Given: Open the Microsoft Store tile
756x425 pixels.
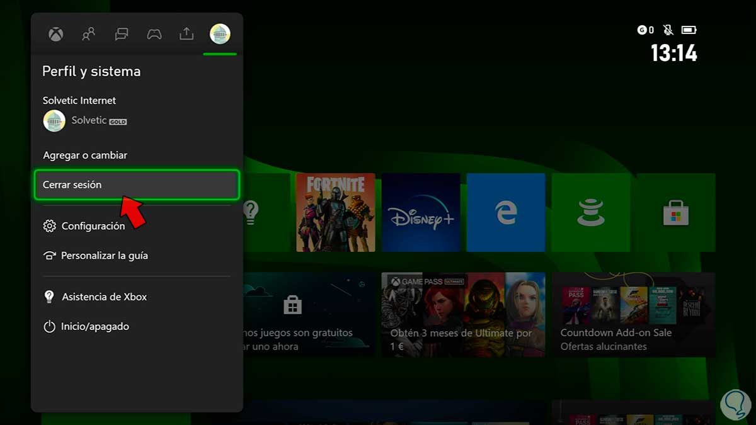Looking at the screenshot, I should [676, 213].
